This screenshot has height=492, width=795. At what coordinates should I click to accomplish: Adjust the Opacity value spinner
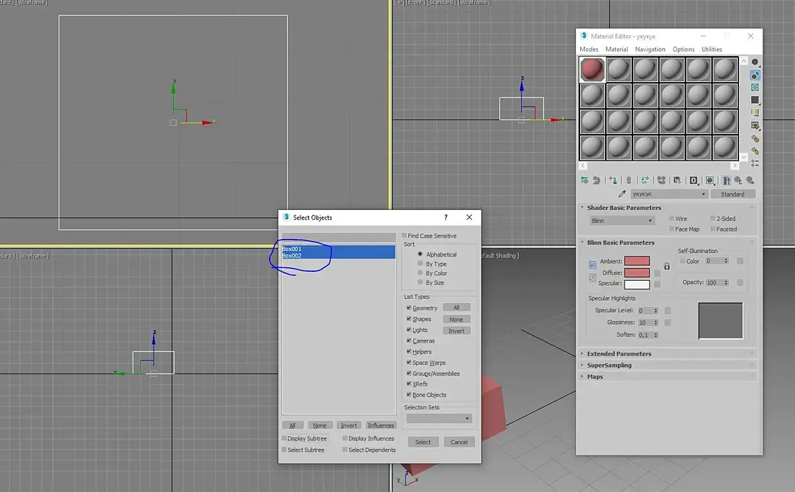pos(726,283)
